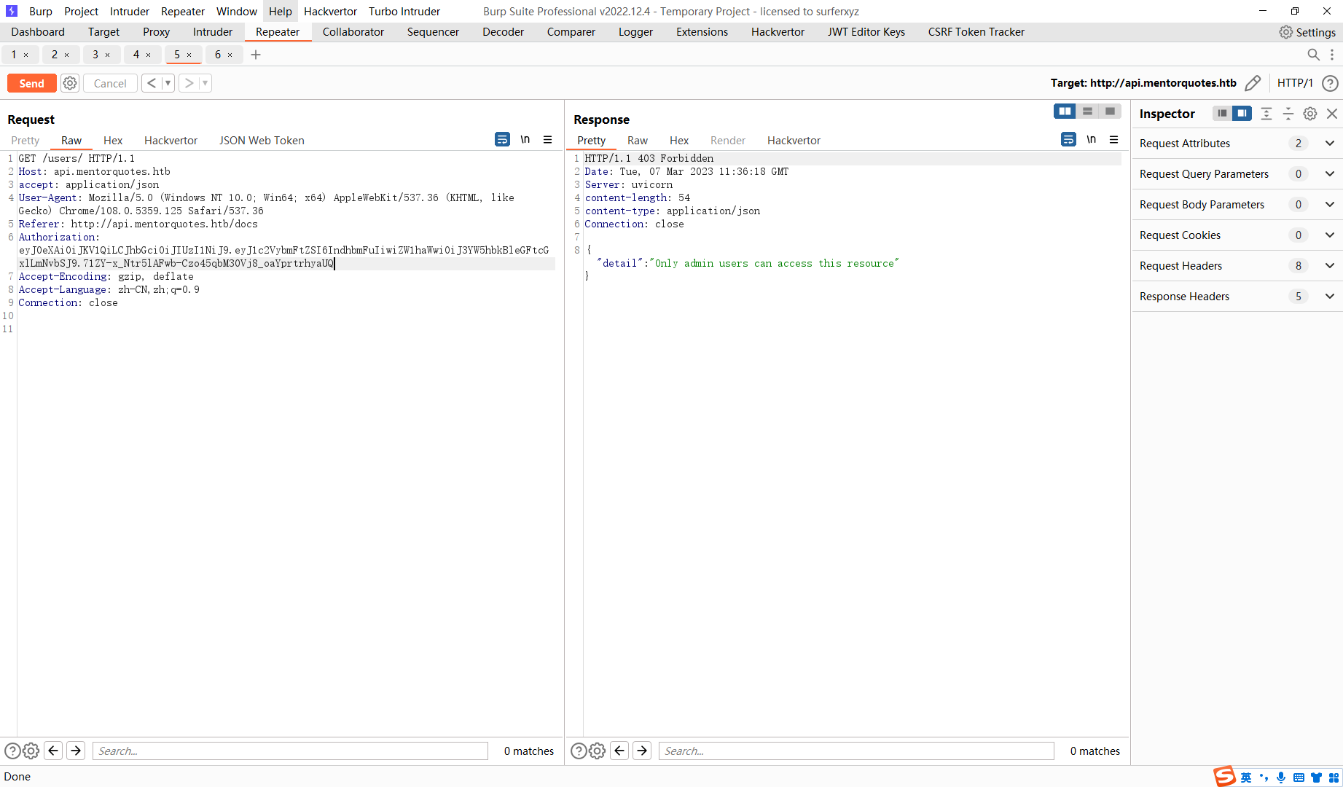
Task: Open the Decoder tab
Action: (x=503, y=32)
